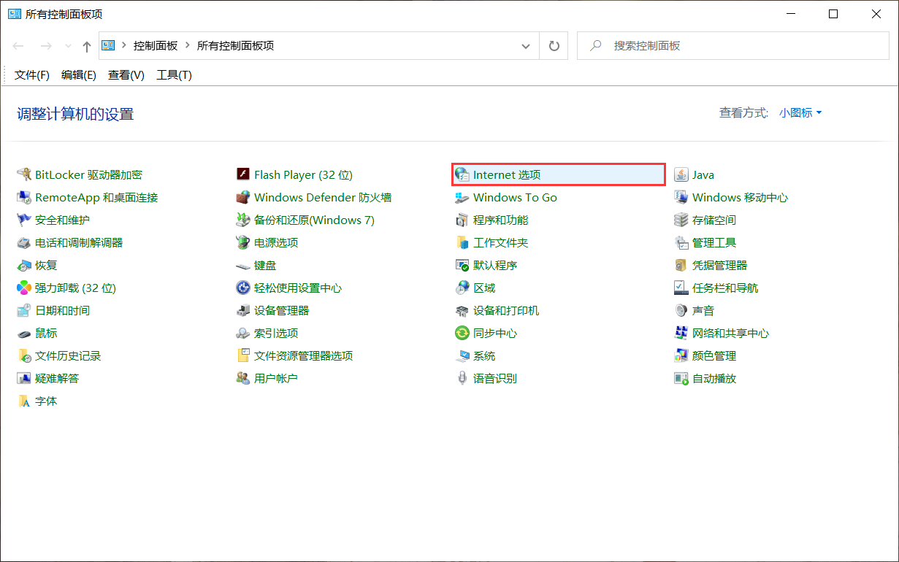
Task: Open the Windows To Go icon
Action: 462,197
